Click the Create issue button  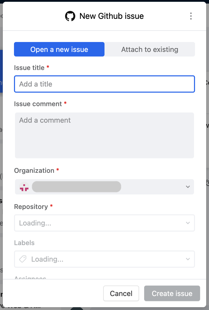[172, 293]
